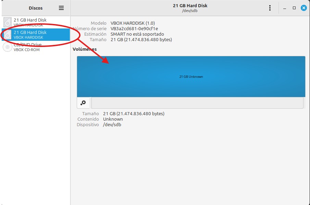Click the window title 21 GB Hard Disk
This screenshot has width=310, height=205.
click(x=190, y=5)
